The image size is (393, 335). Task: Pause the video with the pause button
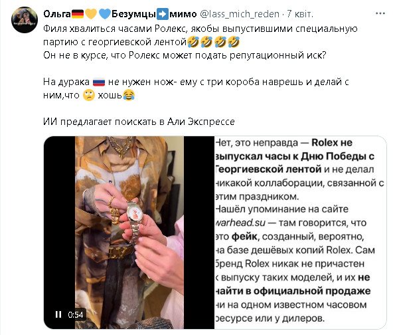coord(58,314)
